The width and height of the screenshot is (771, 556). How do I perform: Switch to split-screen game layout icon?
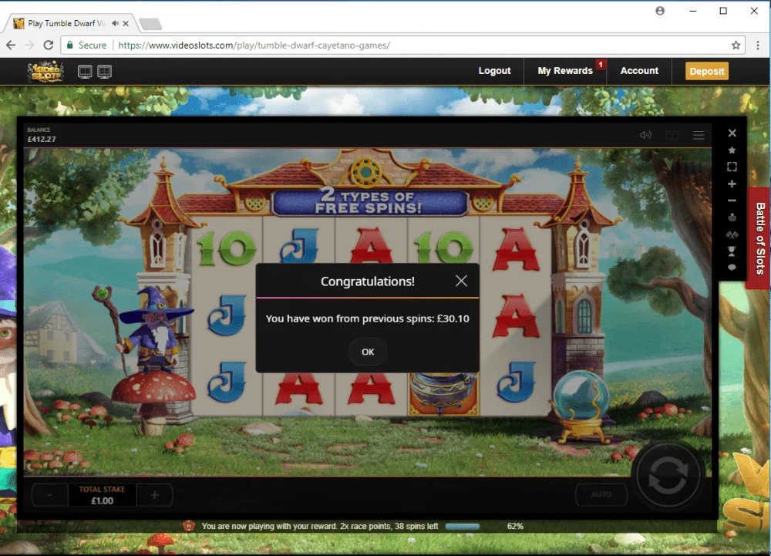coord(104,72)
